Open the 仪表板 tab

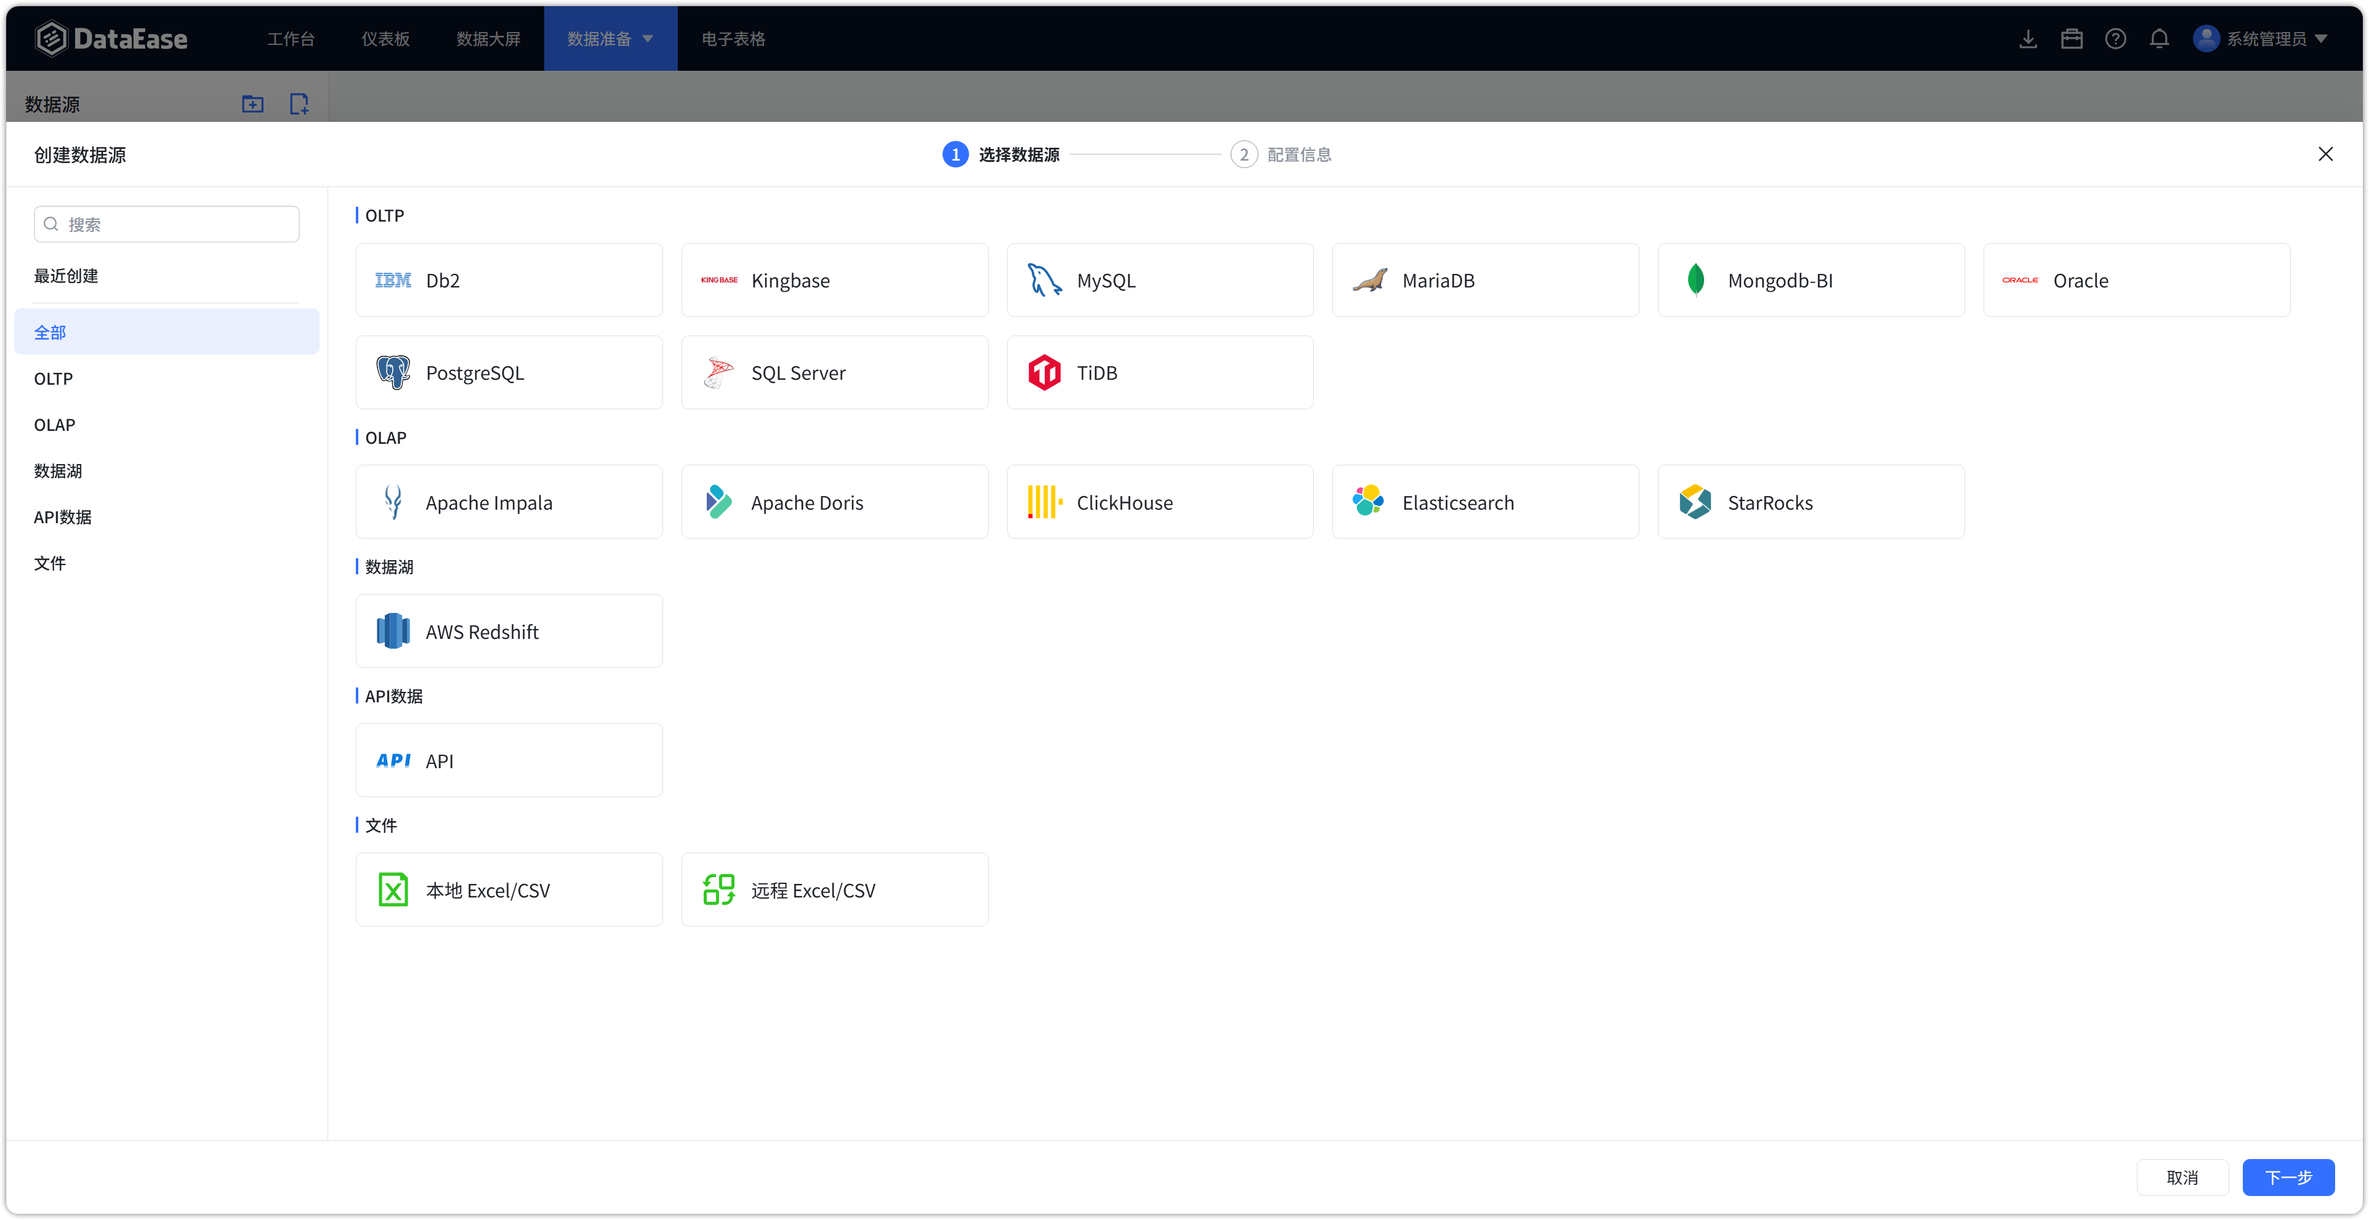tap(385, 39)
